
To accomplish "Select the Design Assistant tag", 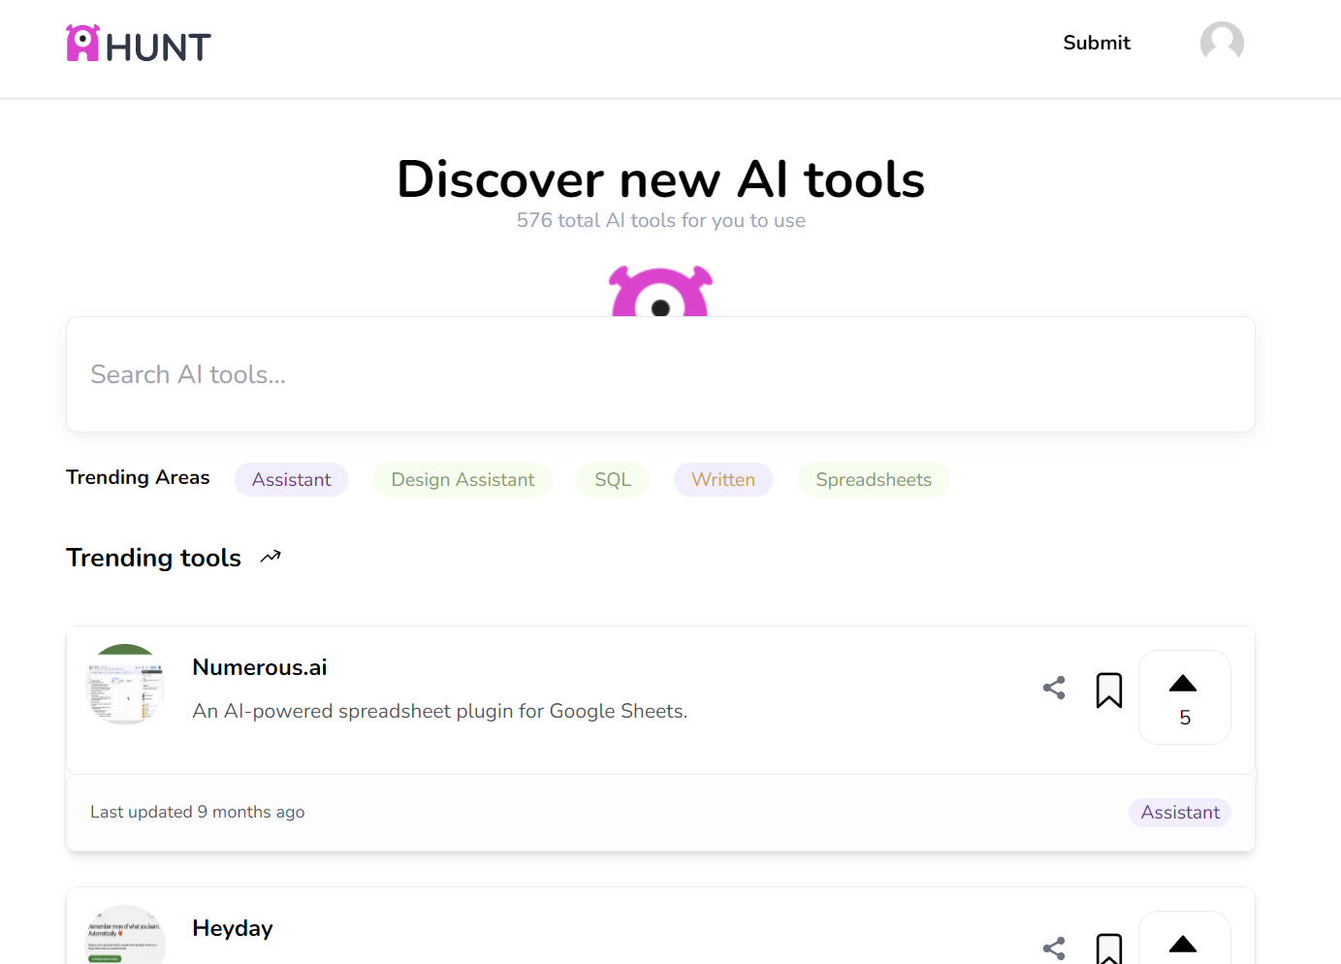I will point(463,479).
